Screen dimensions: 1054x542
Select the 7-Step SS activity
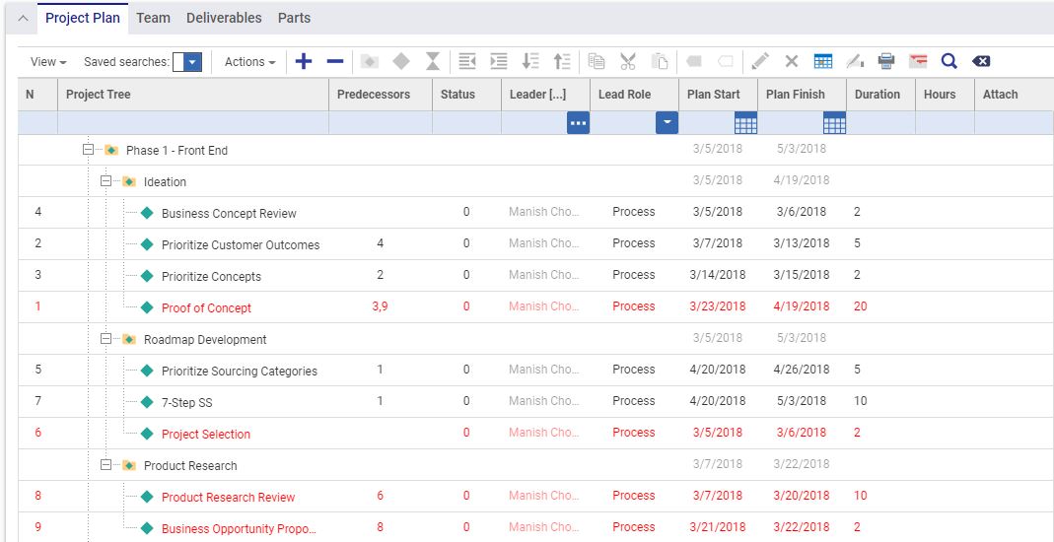pos(187,403)
